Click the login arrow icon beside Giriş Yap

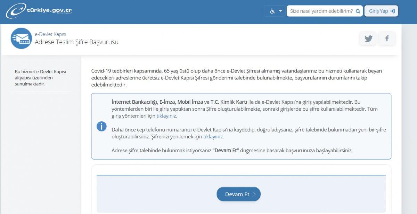point(393,11)
